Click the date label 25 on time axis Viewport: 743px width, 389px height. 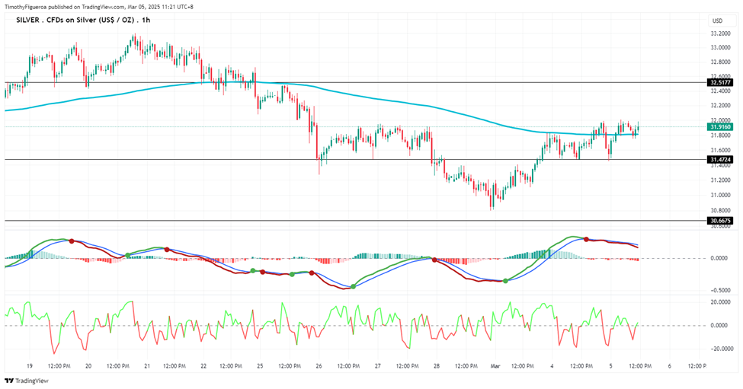[x=260, y=366]
